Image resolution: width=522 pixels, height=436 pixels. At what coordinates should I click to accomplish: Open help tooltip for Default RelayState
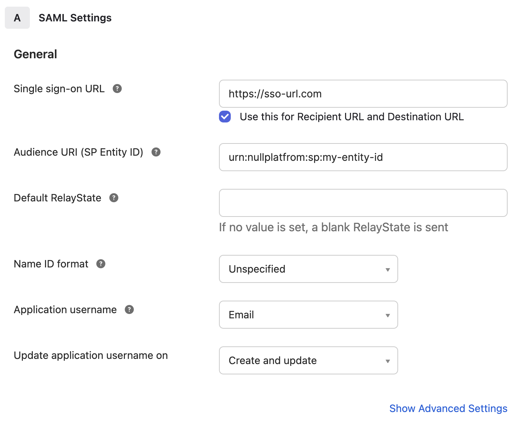pos(114,198)
